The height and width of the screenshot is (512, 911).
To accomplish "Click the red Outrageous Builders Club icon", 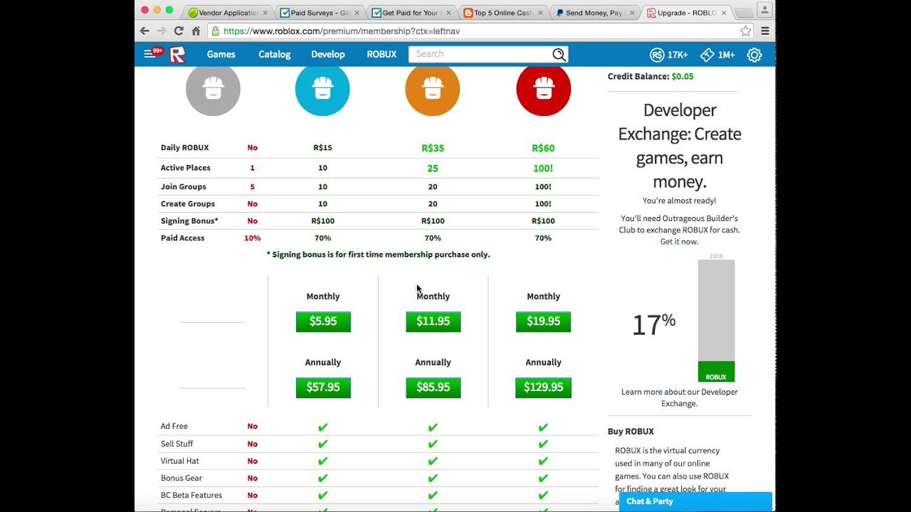I will (544, 89).
